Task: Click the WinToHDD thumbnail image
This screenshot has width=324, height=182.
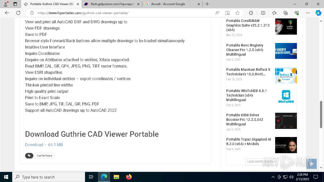Action: (x=286, y=97)
